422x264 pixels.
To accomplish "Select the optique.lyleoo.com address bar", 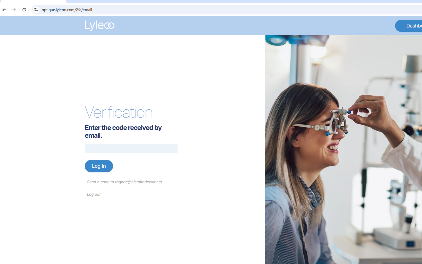I will pyautogui.click(x=231, y=10).
